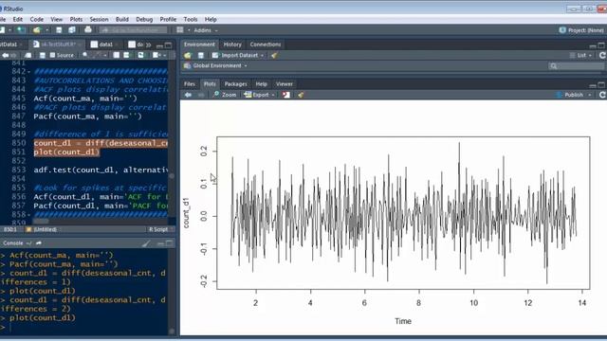The width and height of the screenshot is (607, 341).
Task: Open the Plots menu
Action: point(76,19)
